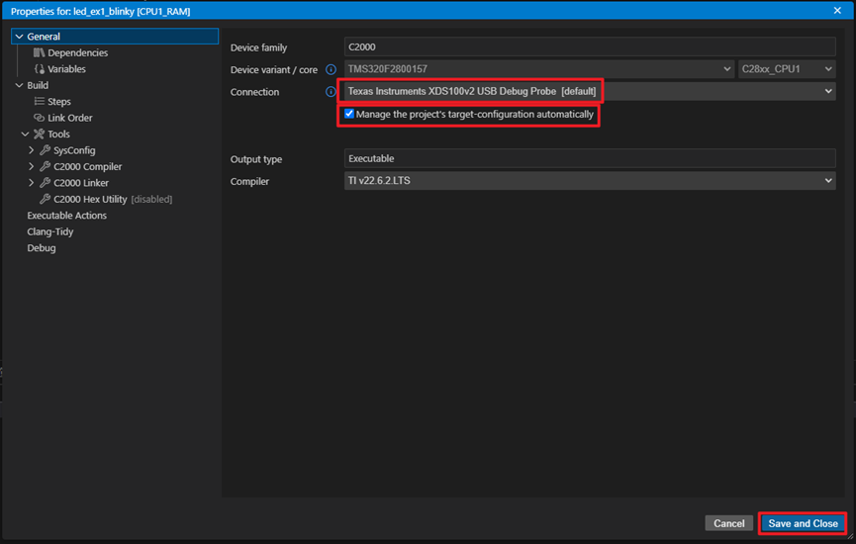856x544 pixels.
Task: Click the Link Order chain icon
Action: click(39, 118)
